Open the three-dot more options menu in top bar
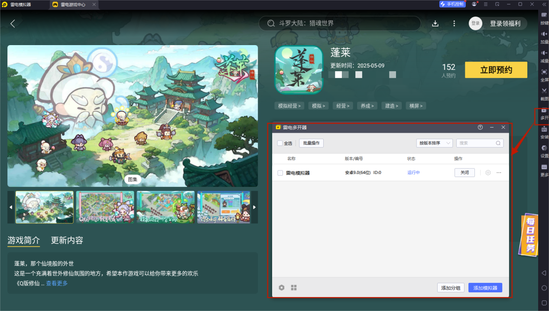 click(x=454, y=23)
